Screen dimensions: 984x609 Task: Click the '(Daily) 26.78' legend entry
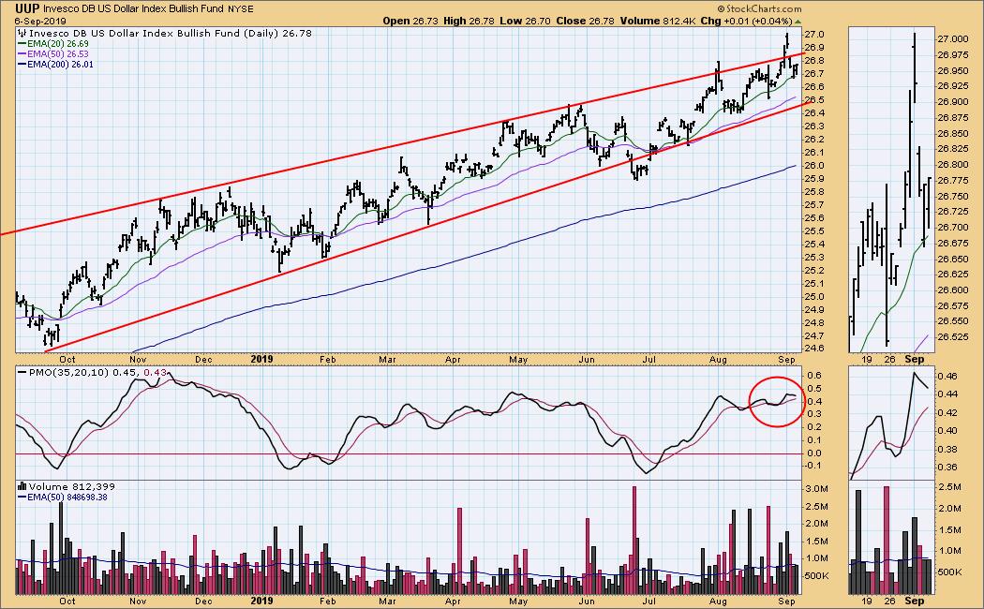point(276,33)
